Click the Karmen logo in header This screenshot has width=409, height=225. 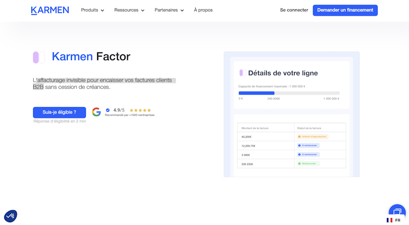[50, 11]
